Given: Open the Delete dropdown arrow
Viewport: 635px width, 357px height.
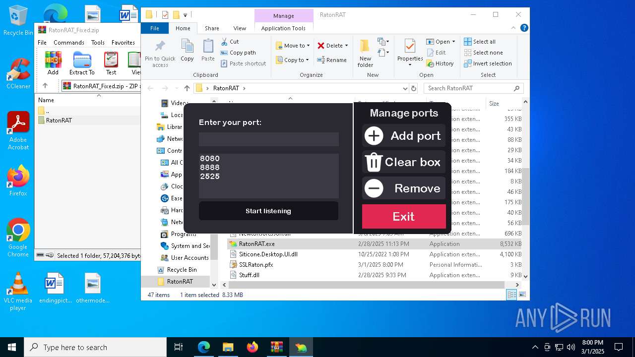Looking at the screenshot, I should [x=346, y=46].
